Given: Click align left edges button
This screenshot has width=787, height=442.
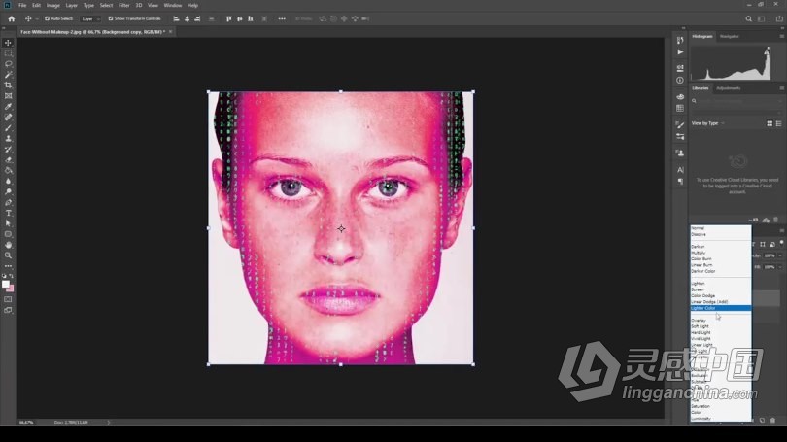Looking at the screenshot, I should tap(176, 19).
